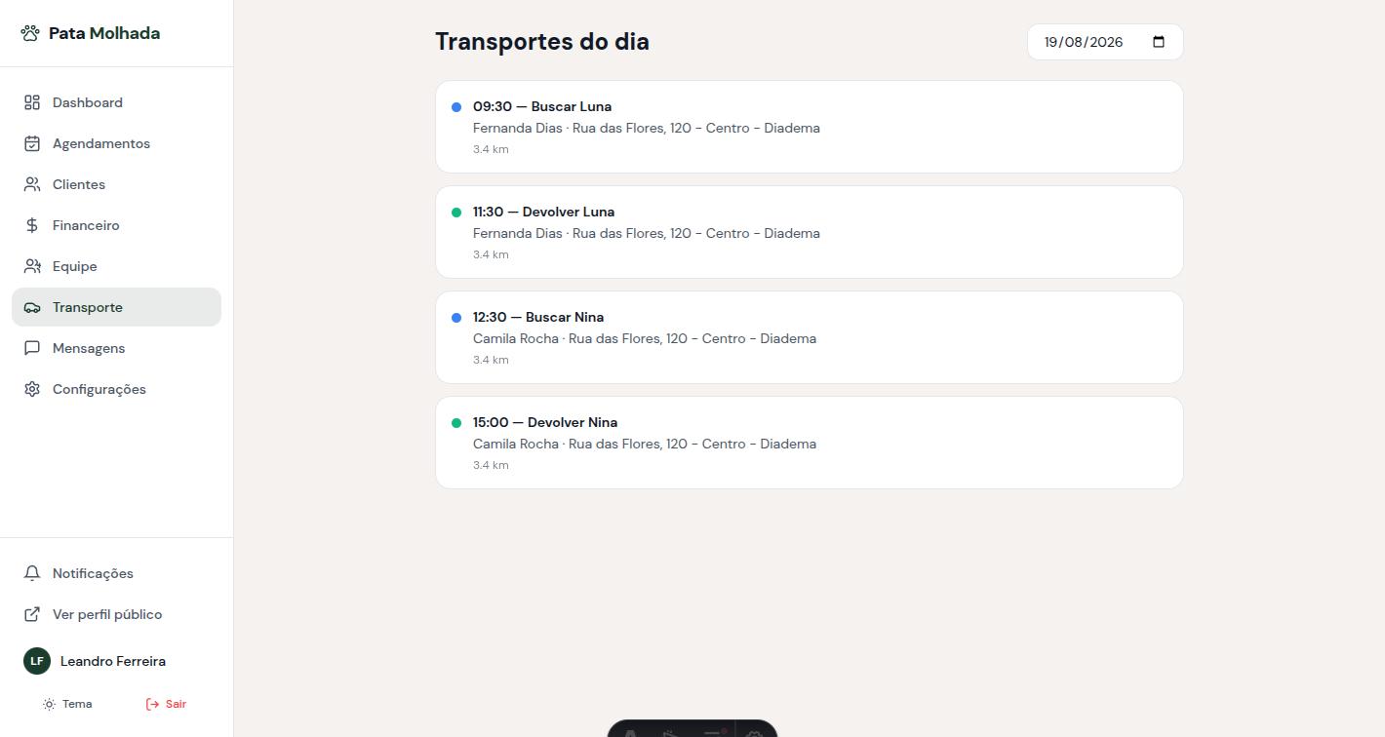Click the LF user avatar
The image size is (1385, 737).
point(37,661)
